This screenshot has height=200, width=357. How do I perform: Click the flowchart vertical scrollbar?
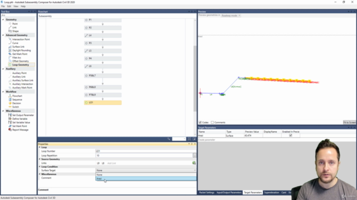195,78
